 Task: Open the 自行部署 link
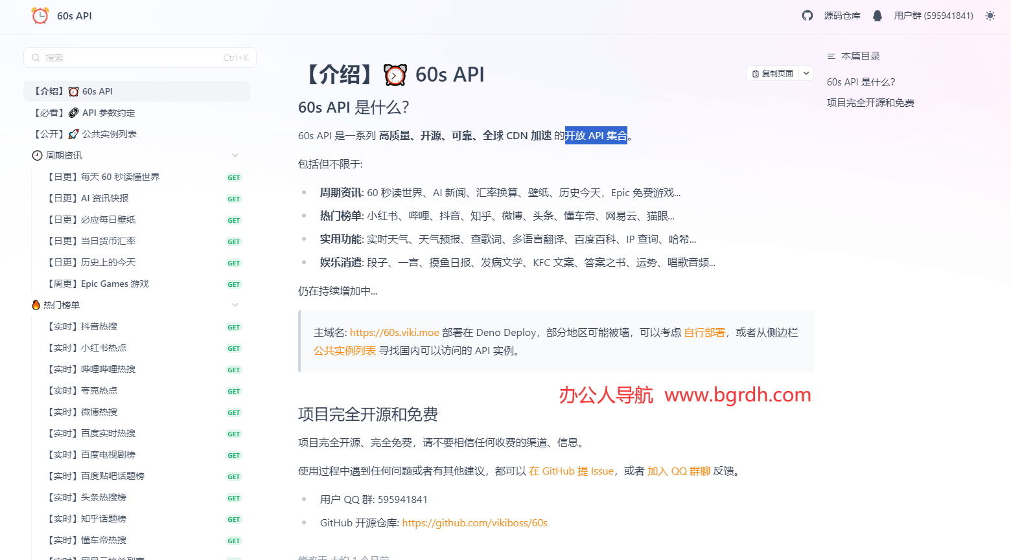(705, 332)
